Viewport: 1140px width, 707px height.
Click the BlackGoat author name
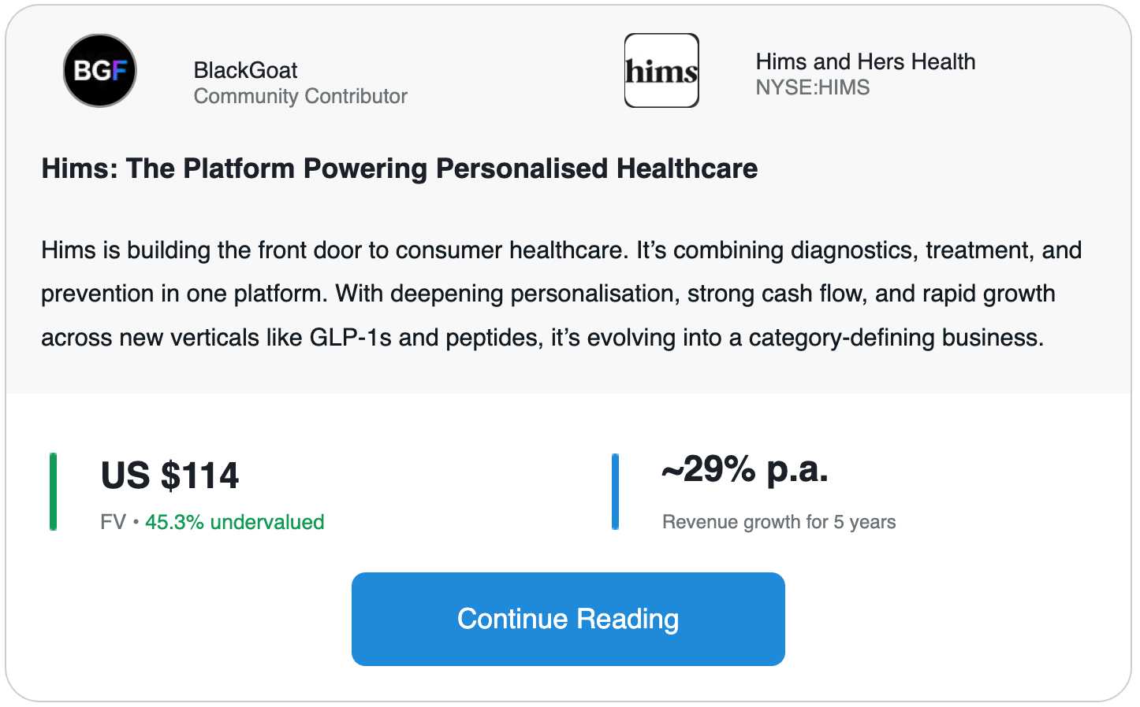coord(245,70)
